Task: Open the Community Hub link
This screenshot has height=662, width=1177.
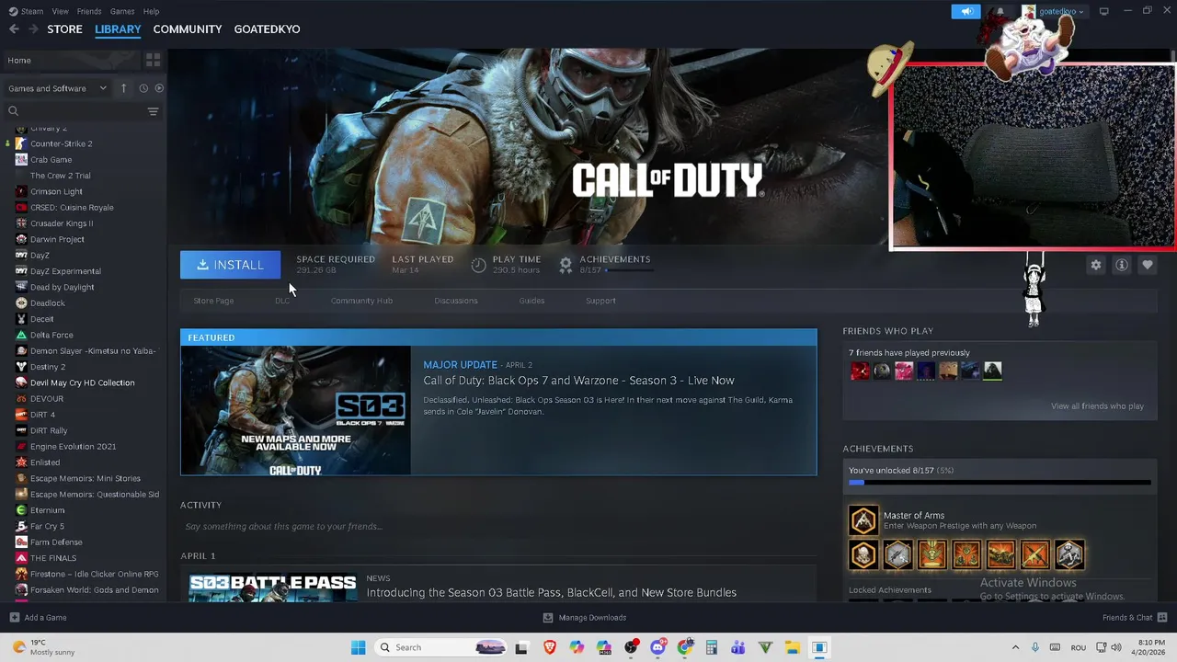Action: point(361,301)
